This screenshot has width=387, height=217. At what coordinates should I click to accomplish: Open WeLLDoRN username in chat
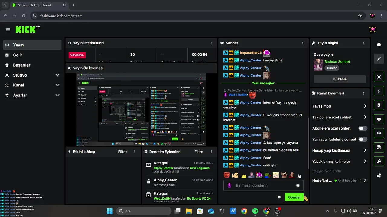[x=238, y=95]
